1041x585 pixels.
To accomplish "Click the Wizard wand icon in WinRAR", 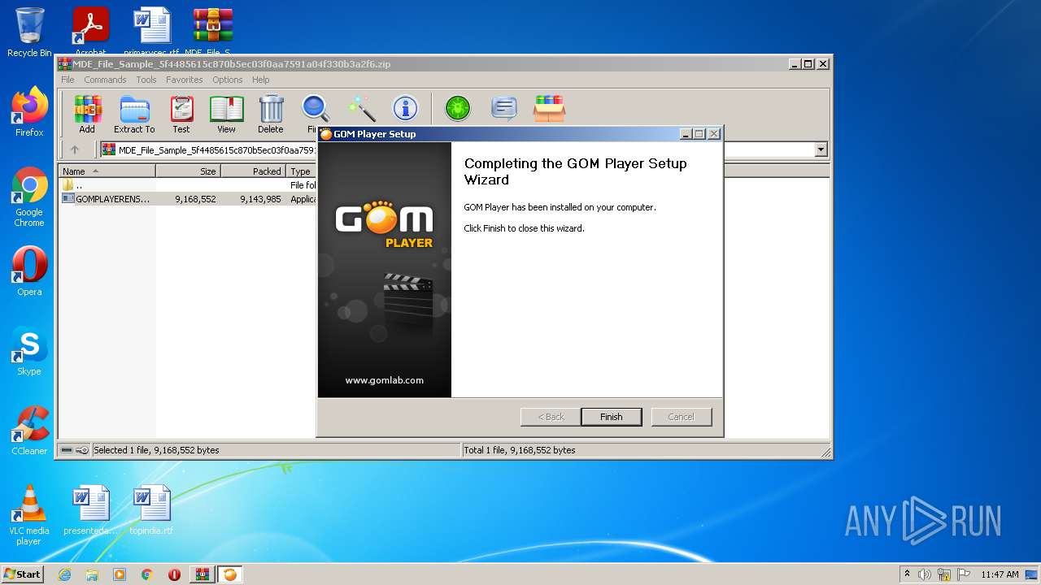I will [361, 109].
